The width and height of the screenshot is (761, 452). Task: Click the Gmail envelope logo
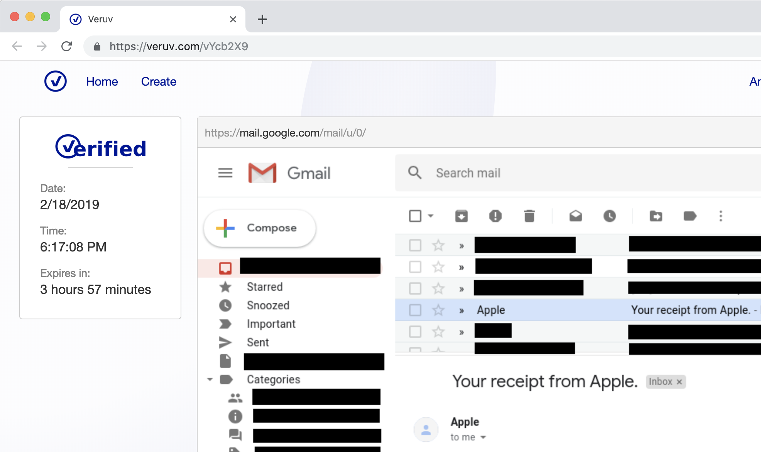pyautogui.click(x=262, y=173)
